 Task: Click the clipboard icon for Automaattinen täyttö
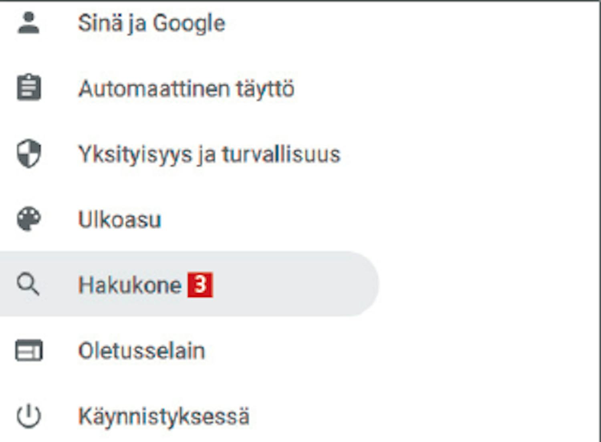29,87
